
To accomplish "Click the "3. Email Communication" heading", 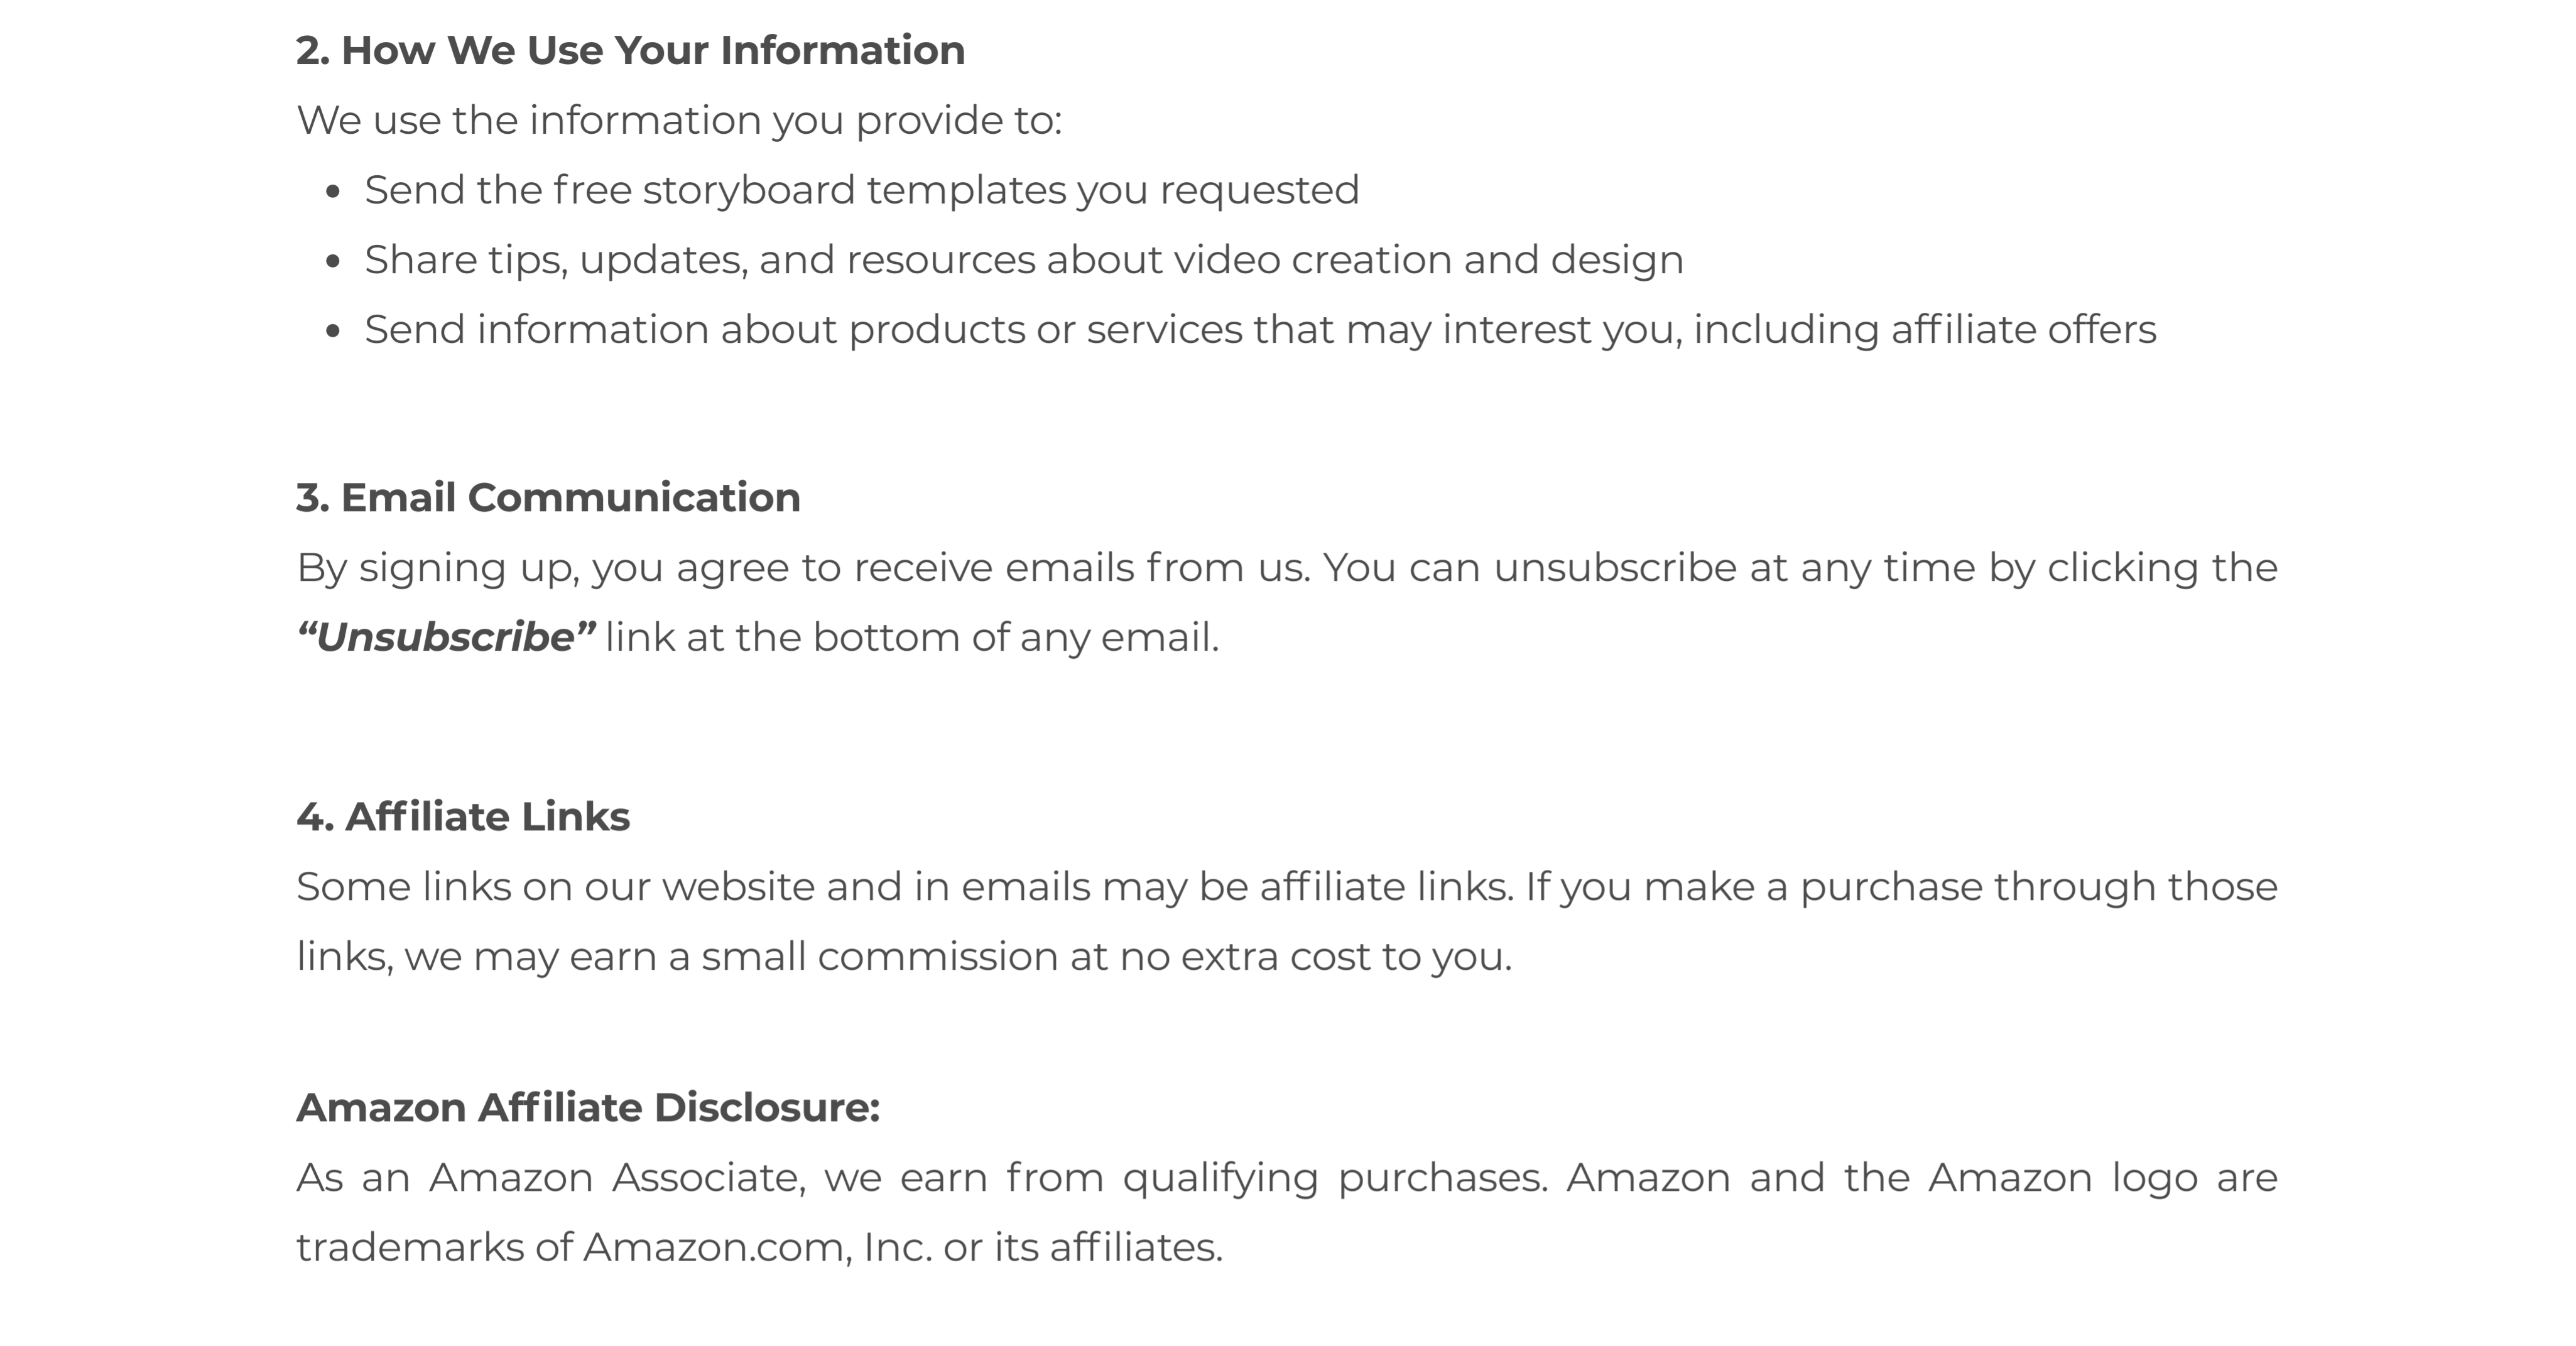I will click(x=548, y=497).
